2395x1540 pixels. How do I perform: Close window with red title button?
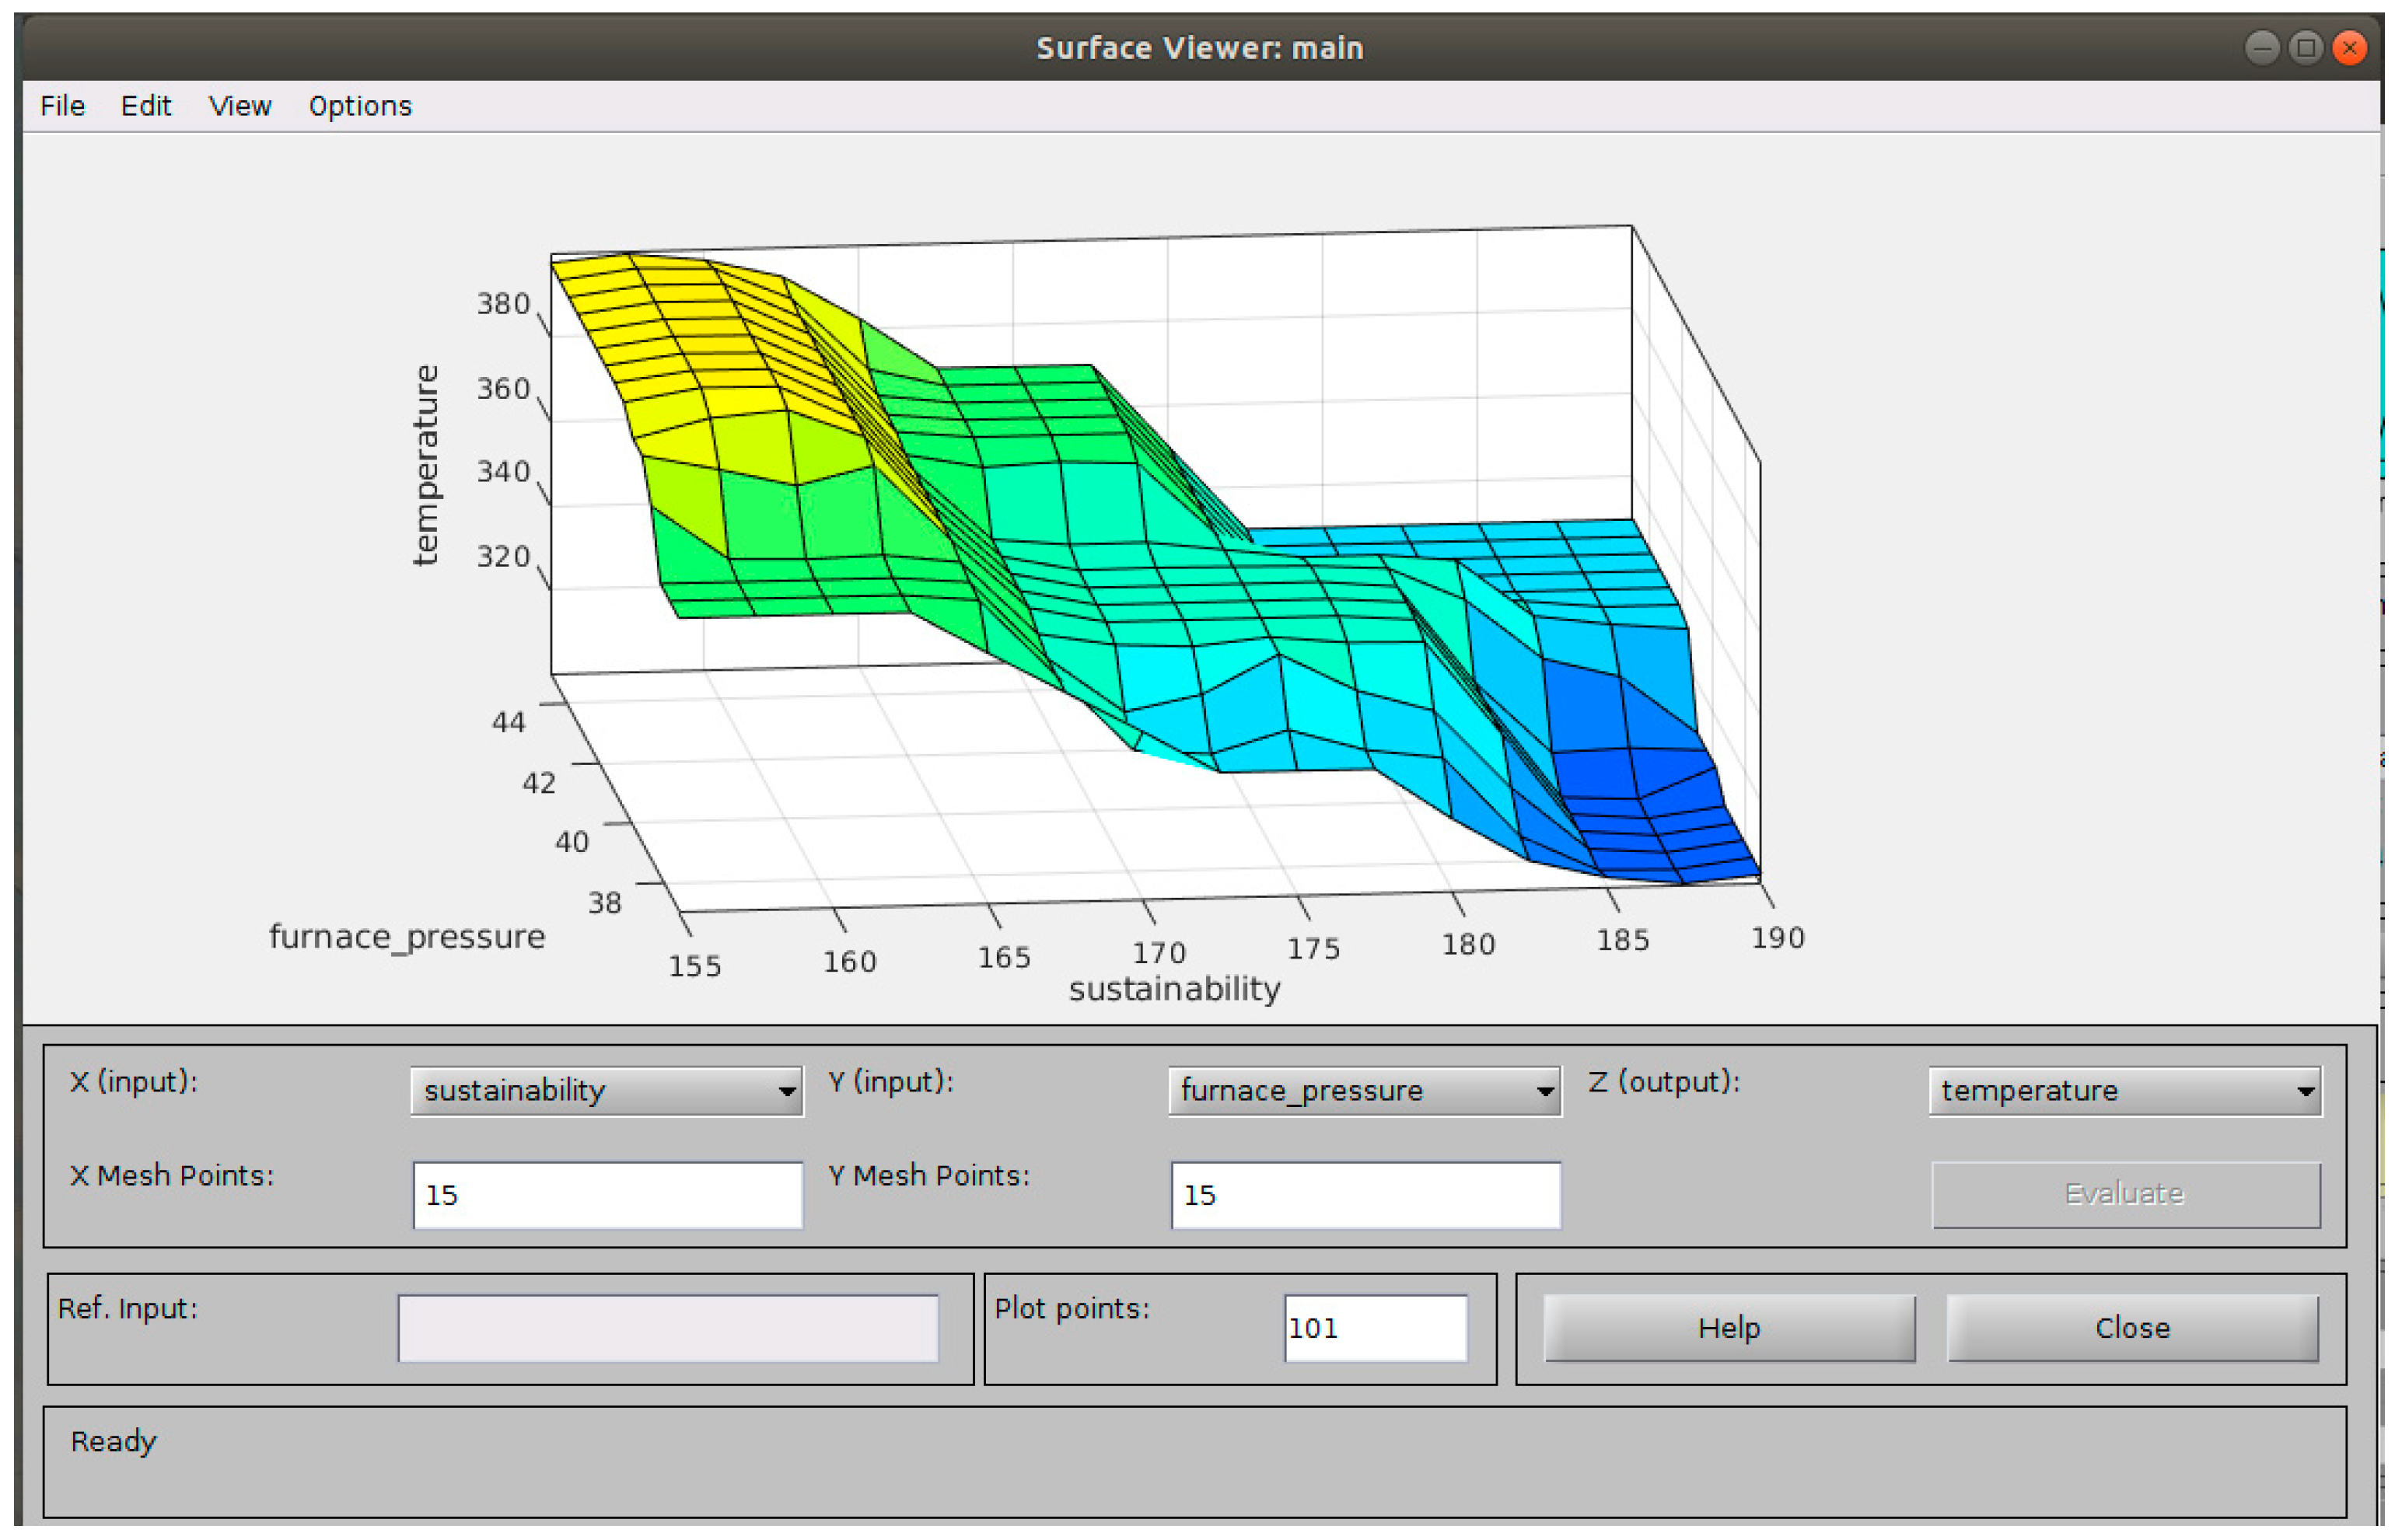2350,48
